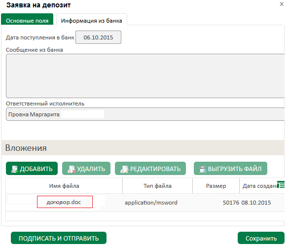Sort by the Тип файла column header
288x246 pixels.
(157, 186)
